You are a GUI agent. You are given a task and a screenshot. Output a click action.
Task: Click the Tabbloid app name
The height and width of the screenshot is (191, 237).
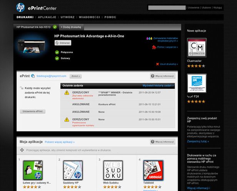(149, 183)
